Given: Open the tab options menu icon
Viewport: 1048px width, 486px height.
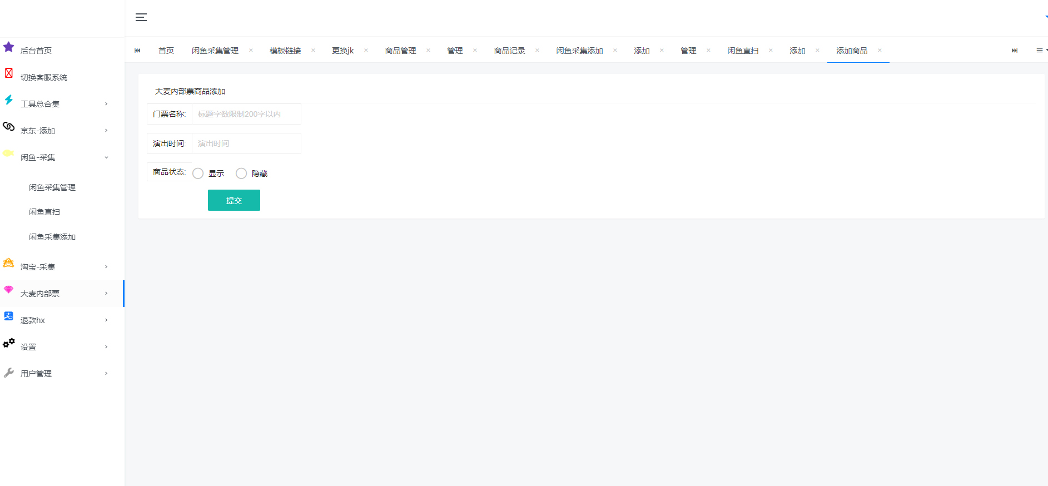Looking at the screenshot, I should coord(1040,51).
